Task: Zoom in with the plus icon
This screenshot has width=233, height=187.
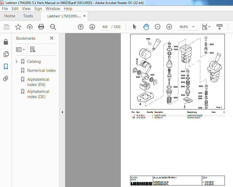Action: (x=169, y=27)
